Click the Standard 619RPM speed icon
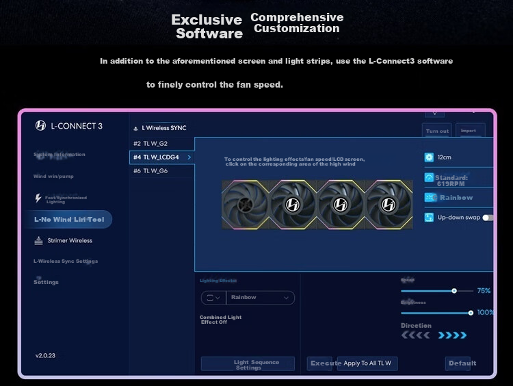Screen dimensions: 513x386 coord(429,177)
